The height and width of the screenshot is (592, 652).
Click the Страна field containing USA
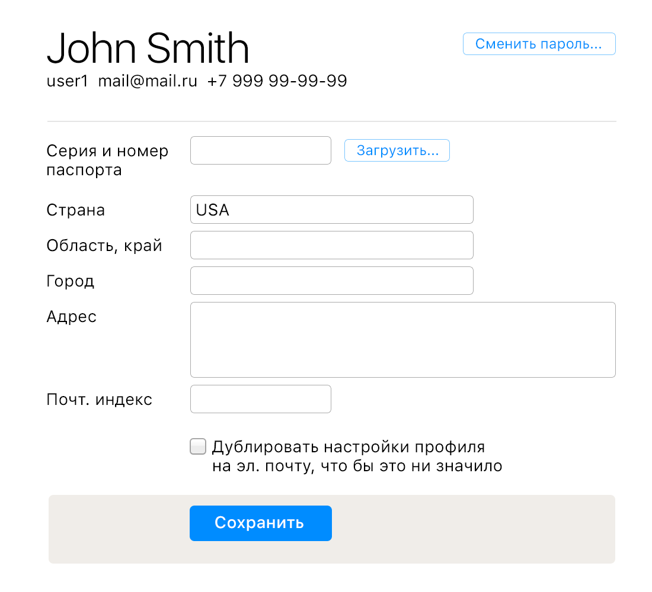[x=331, y=210]
